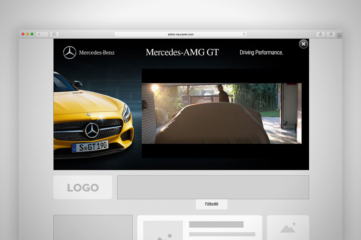Image resolution: width=361 pixels, height=240 pixels.
Task: Click the Mercedes-AMG GT headline
Action: (182, 52)
